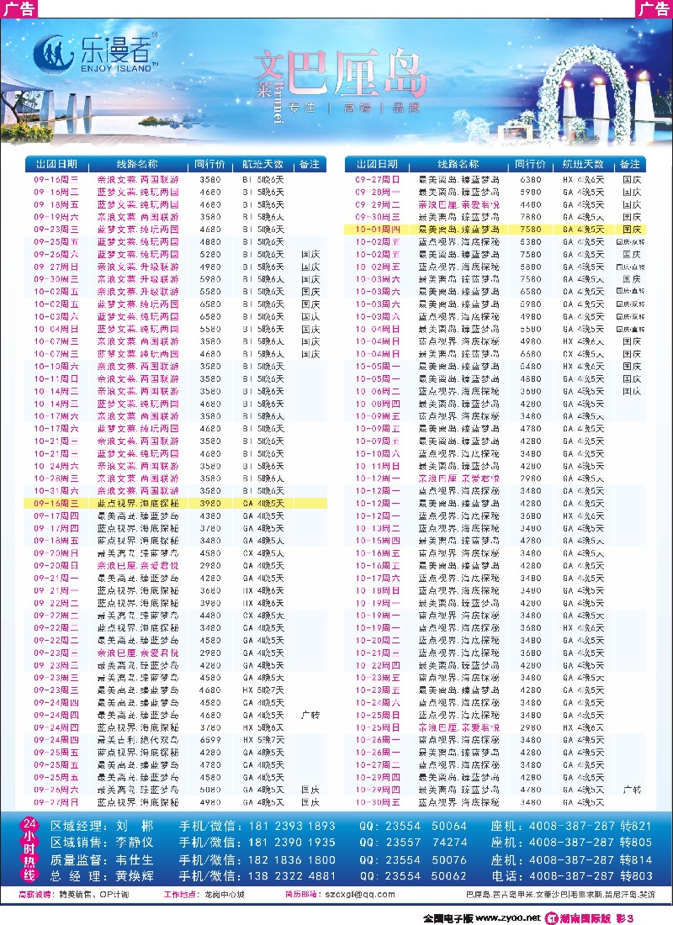Click the left table 同行价 header

[210, 164]
